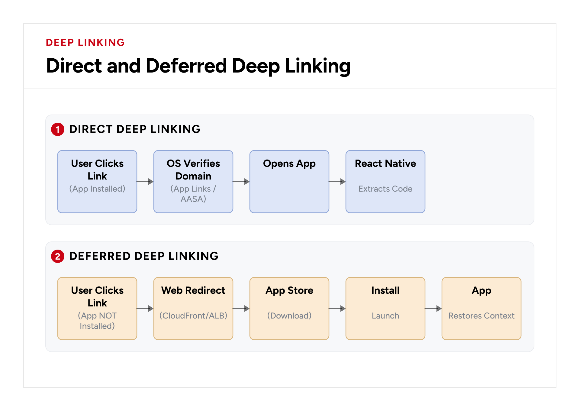Select the Opens App box
580x411 pixels.
pos(289,182)
